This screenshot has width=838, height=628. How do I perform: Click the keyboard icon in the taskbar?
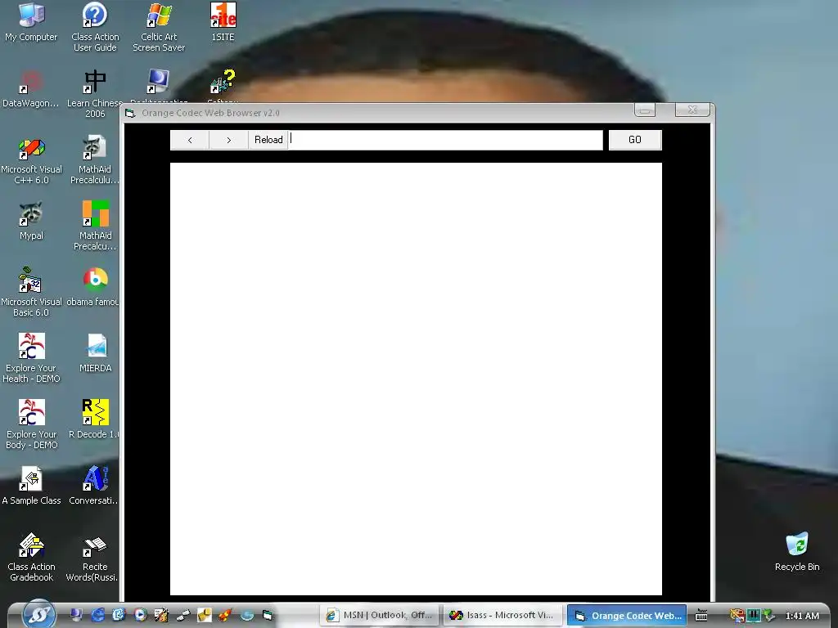701,615
